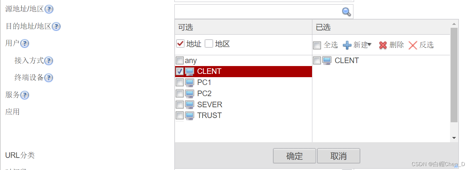Image resolution: width=470 pixels, height=170 pixels.
Task: Open help icon beside 服务
Action: (25, 95)
